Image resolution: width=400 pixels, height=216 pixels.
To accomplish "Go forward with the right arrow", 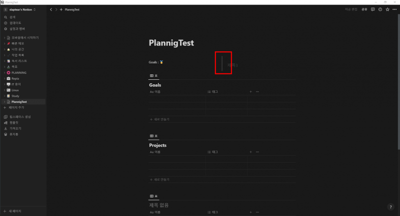I will (56, 9).
